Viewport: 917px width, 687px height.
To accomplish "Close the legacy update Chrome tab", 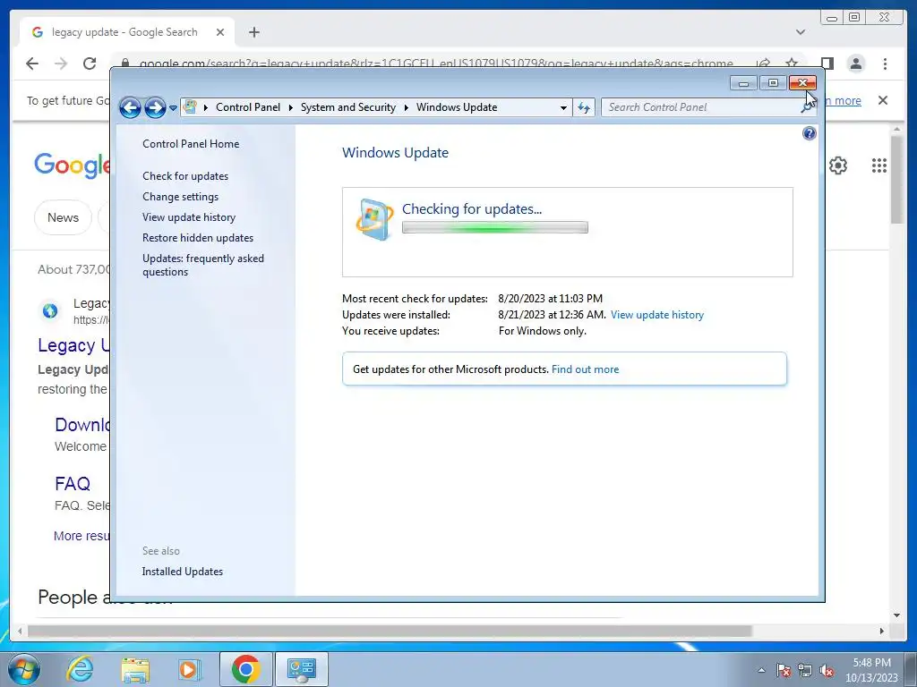I will tap(220, 32).
